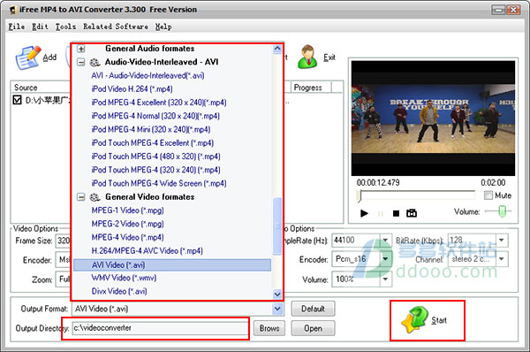Open the Edit menu

[40, 27]
